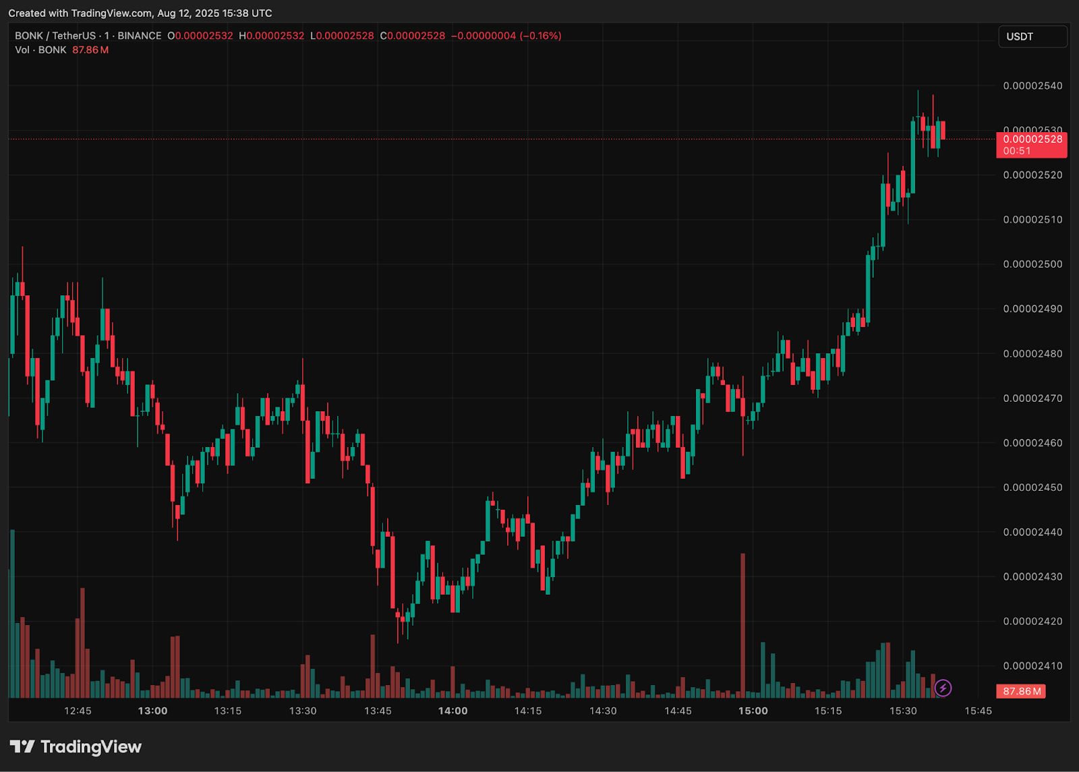Click the 12:45 time axis label

(x=78, y=711)
